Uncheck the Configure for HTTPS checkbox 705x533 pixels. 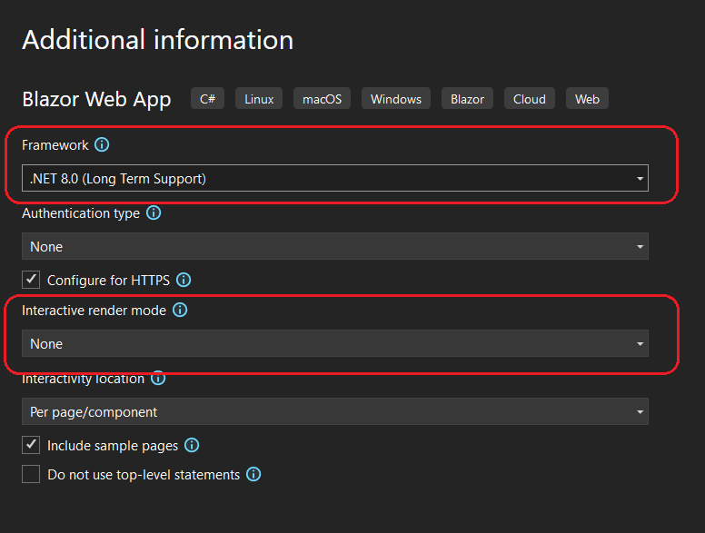click(31, 281)
